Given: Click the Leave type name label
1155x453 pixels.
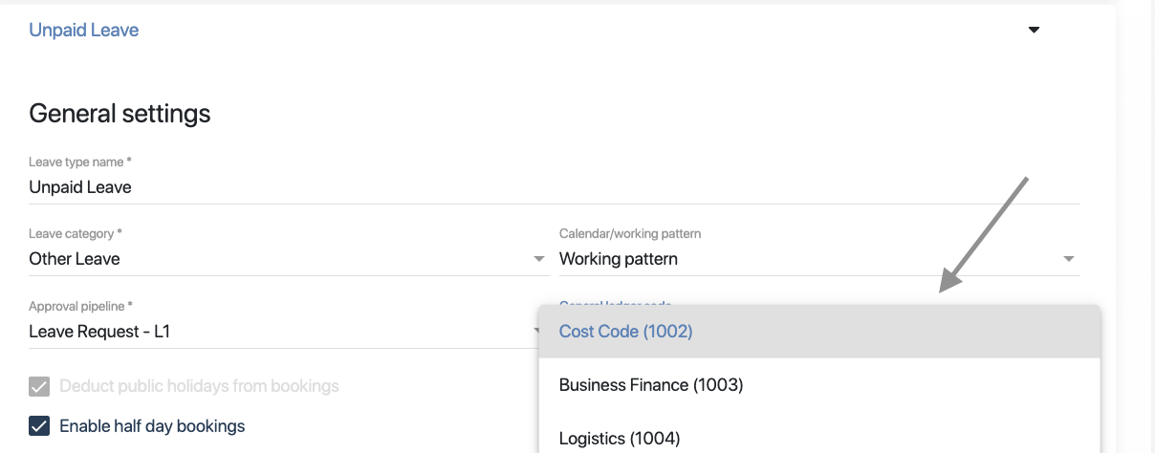Looking at the screenshot, I should coord(79,162).
